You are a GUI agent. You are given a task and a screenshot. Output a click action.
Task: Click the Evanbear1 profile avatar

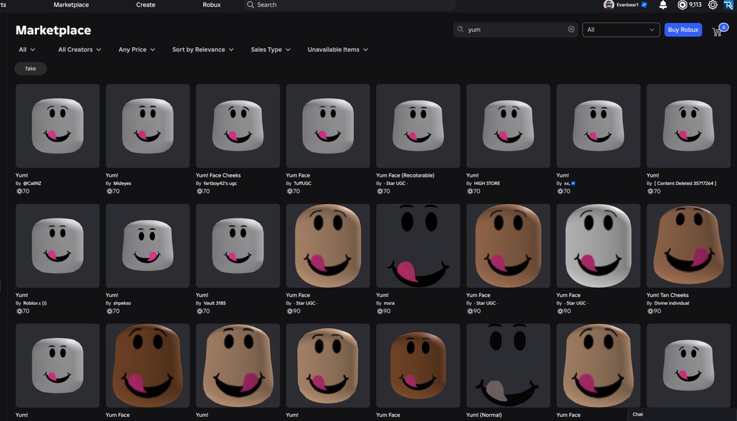point(609,5)
